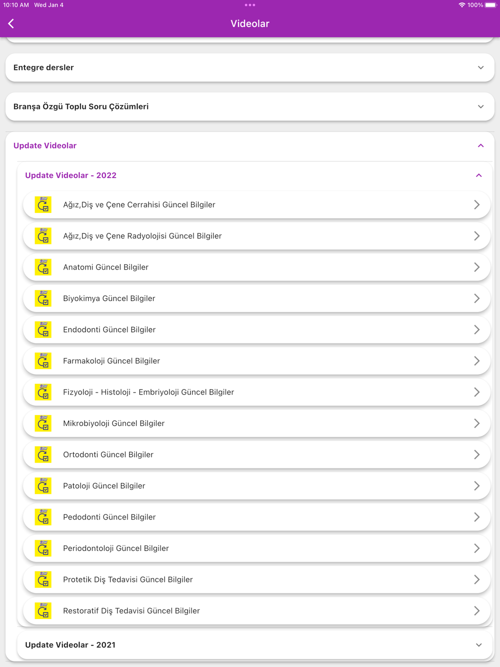This screenshot has height=667, width=500.
Task: Open Biyokimya Güncel Bilgiler videos
Action: (x=256, y=298)
